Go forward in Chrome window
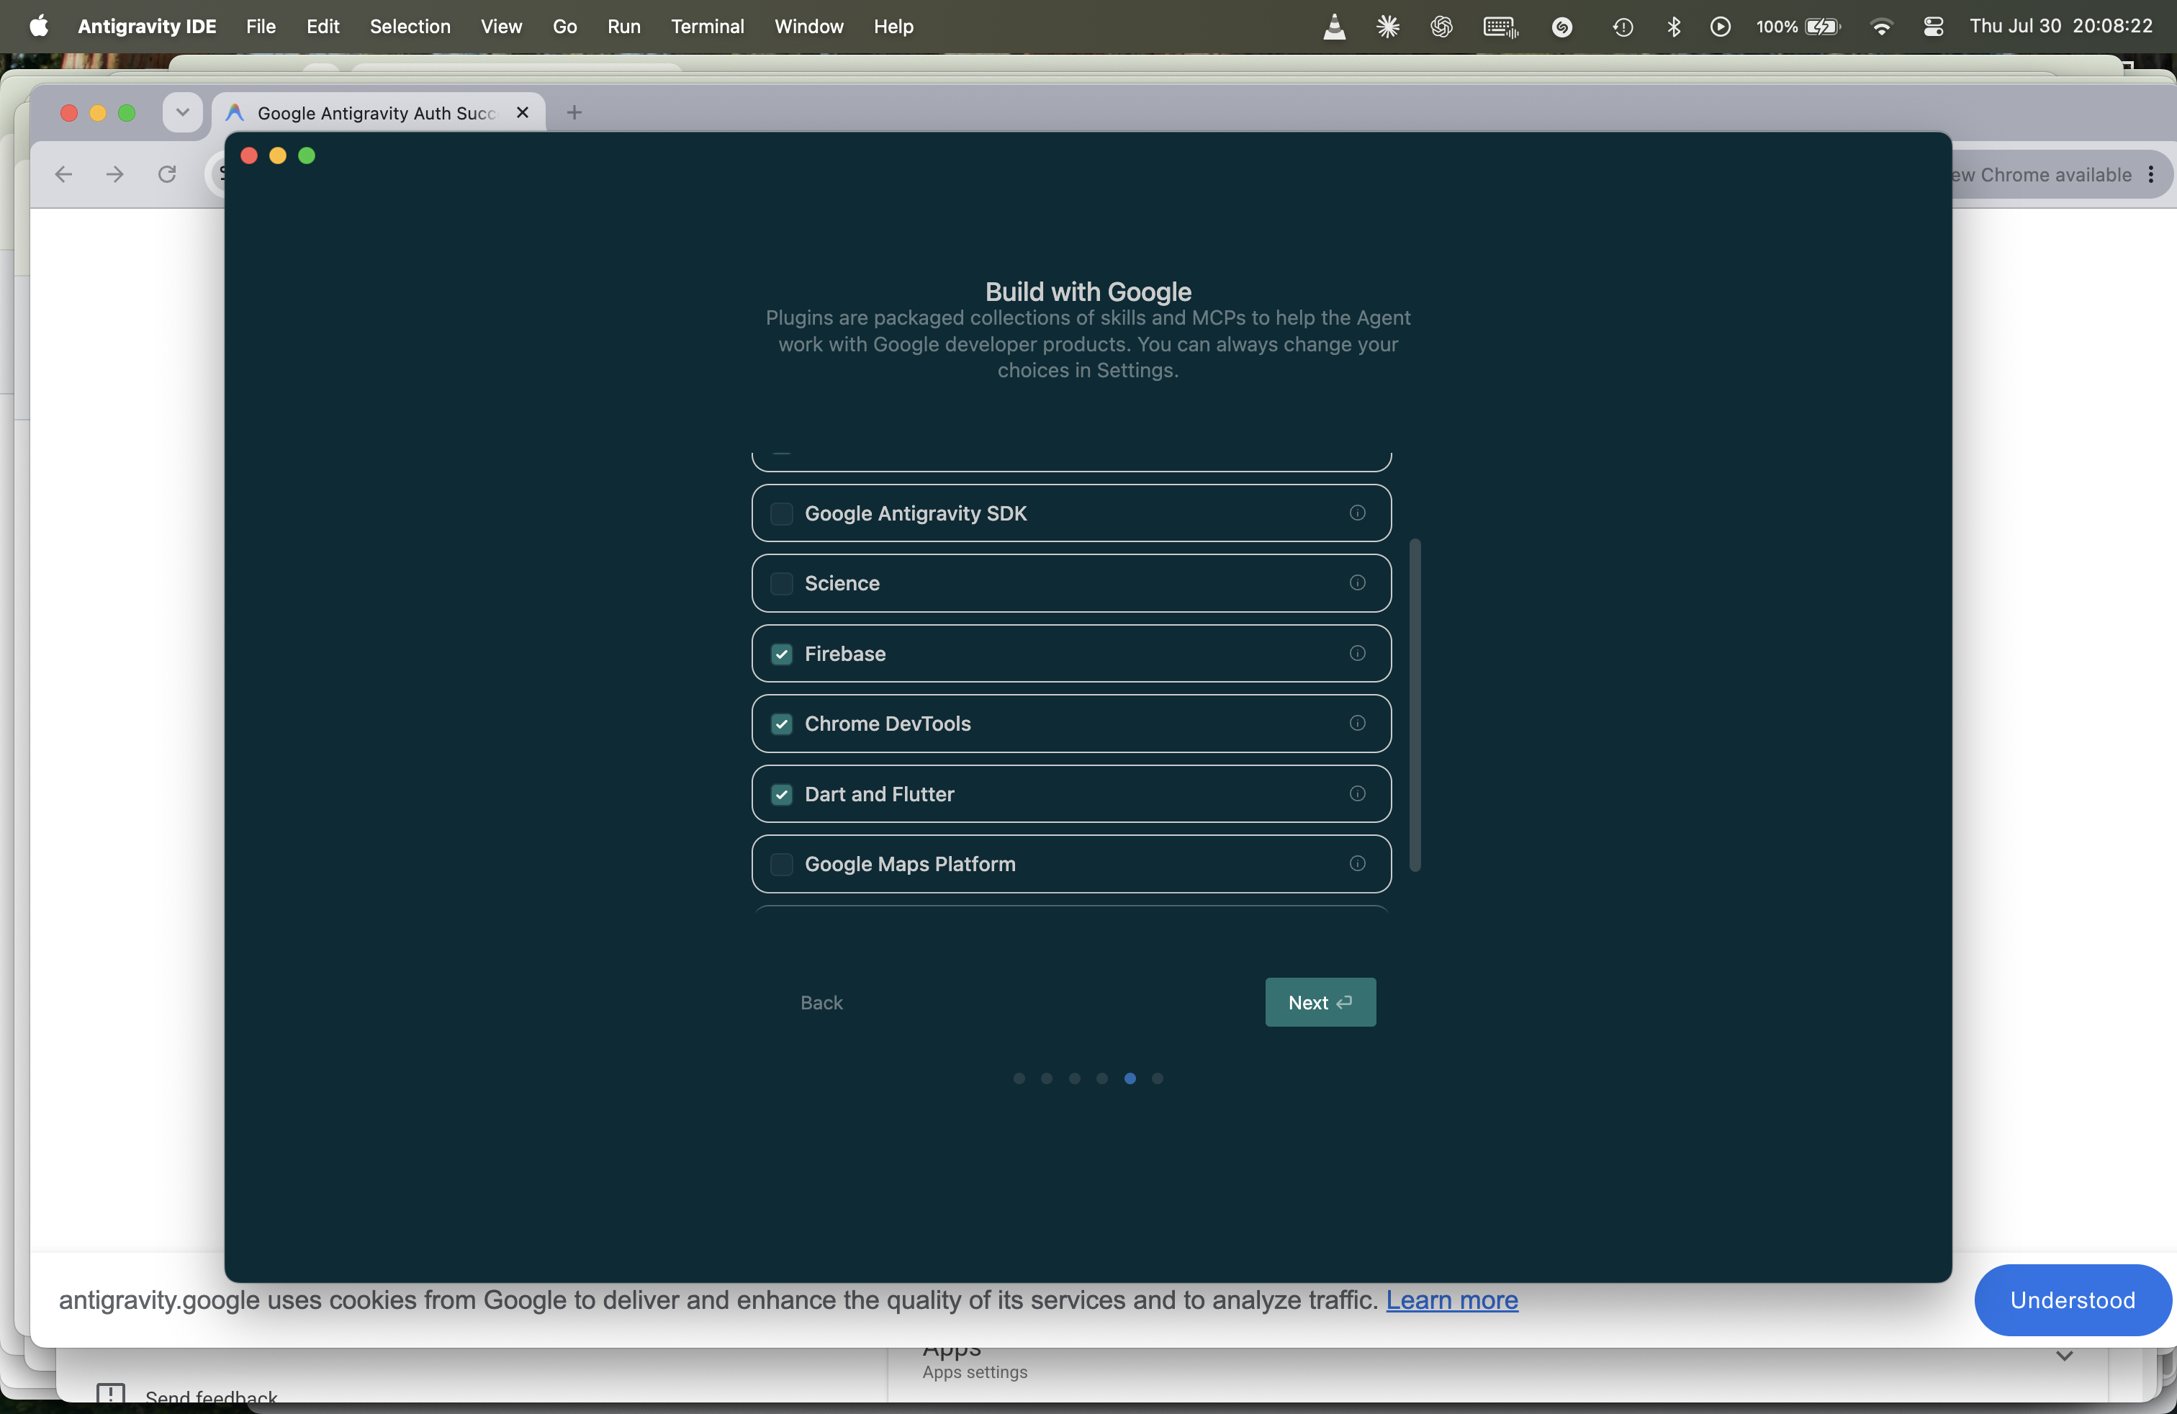 (115, 174)
